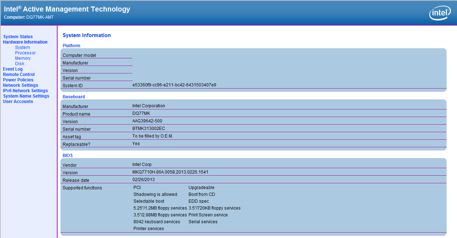457x238 pixels.
Task: View Memory hardware information
Action: pyautogui.click(x=23, y=58)
